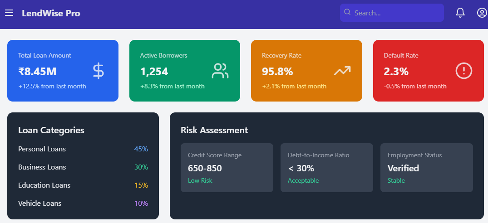Open the user profile icon
The image size is (488, 223).
(482, 13)
